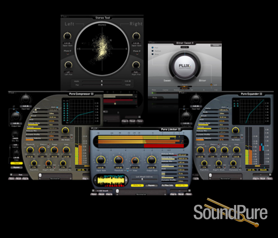Click Save button in the Stereo Tool footer
The image size is (278, 238).
[x=140, y=121]
